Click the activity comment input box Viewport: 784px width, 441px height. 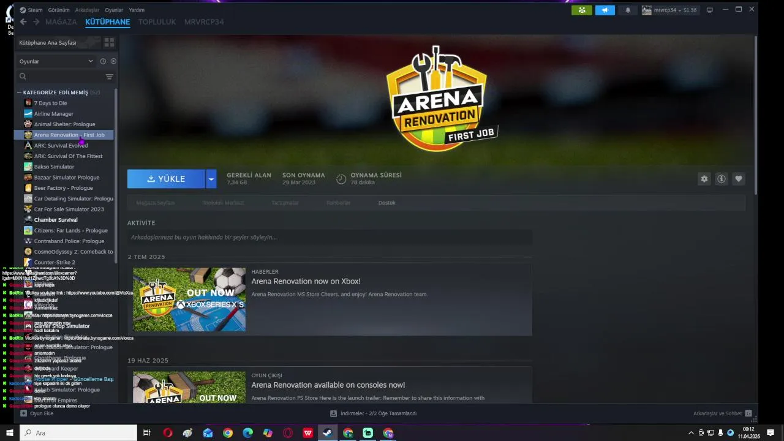330,237
